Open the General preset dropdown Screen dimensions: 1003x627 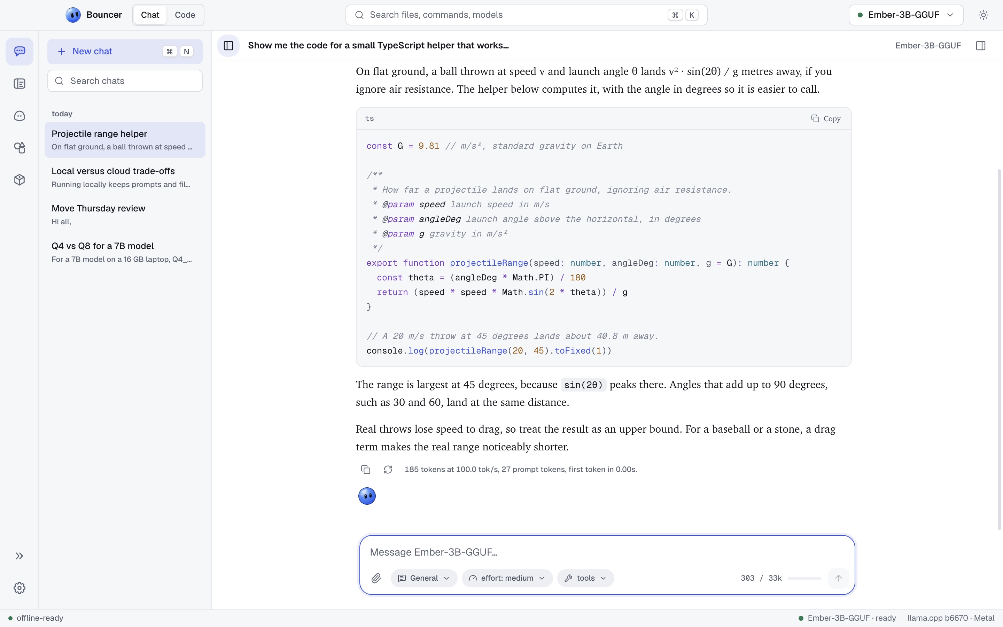click(x=423, y=578)
